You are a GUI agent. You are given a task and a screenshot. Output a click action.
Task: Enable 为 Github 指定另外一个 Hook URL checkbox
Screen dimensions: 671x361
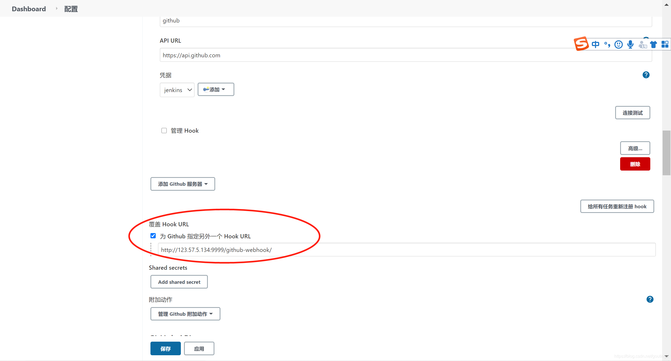click(153, 236)
